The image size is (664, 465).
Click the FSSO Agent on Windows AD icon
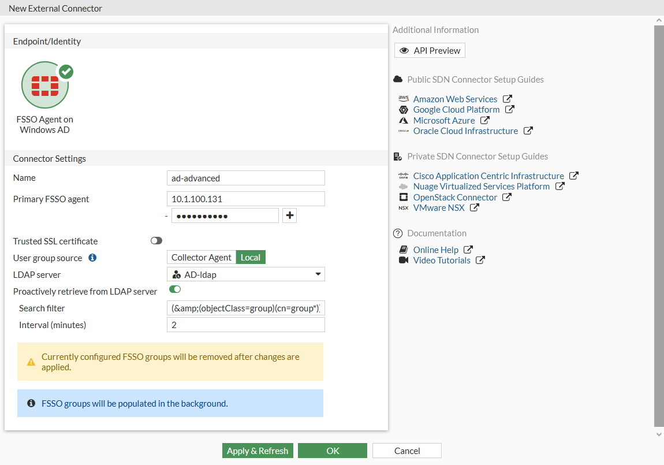[45, 85]
